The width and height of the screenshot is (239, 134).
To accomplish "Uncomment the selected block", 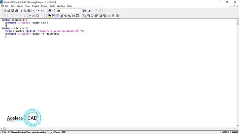I will click(113, 16).
